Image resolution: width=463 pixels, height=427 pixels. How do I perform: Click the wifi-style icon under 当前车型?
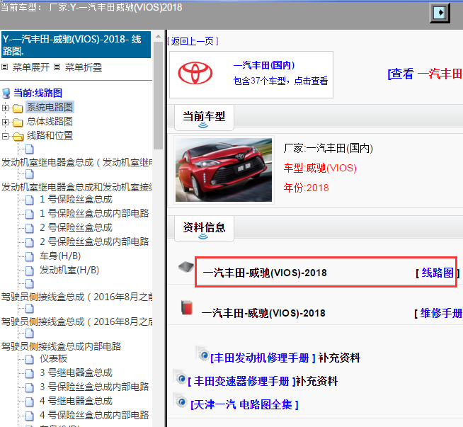click(203, 125)
